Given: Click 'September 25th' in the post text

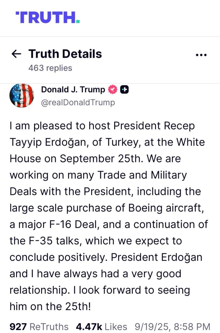Looking at the screenshot, I should pos(101,159).
